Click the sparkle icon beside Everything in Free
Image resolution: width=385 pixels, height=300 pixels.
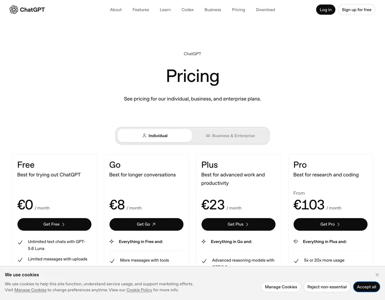pyautogui.click(x=112, y=241)
